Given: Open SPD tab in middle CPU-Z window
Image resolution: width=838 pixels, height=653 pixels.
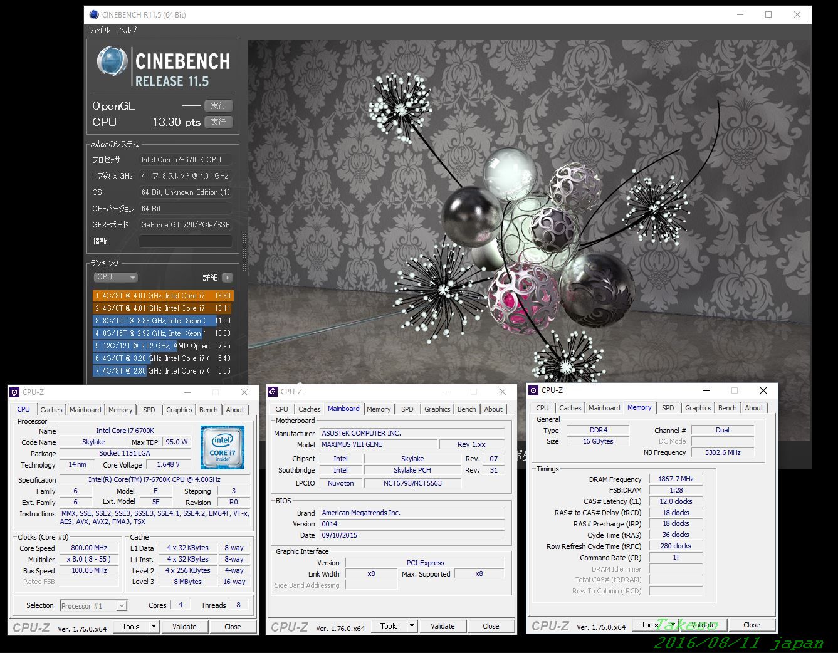Looking at the screenshot, I should pyautogui.click(x=407, y=409).
